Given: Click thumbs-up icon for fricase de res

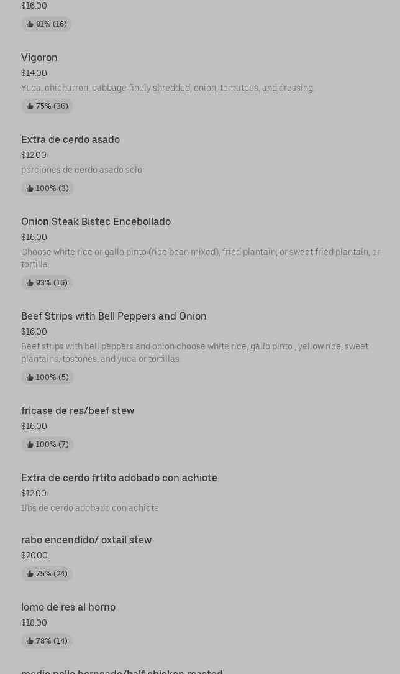Looking at the screenshot, I should click(x=30, y=445).
